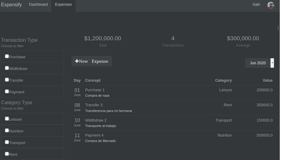Screen dimensions: 281x160
Task: Click the Payment 4 expense entry
Action: [x=94, y=135]
